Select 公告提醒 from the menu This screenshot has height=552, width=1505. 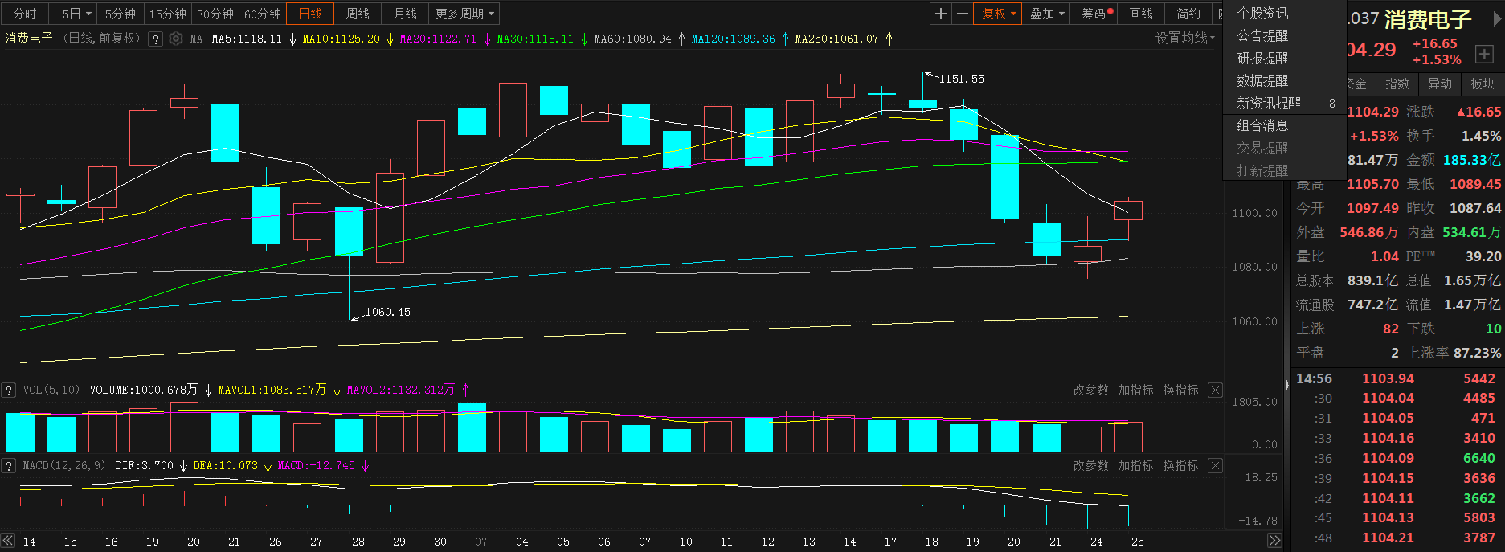click(1262, 35)
